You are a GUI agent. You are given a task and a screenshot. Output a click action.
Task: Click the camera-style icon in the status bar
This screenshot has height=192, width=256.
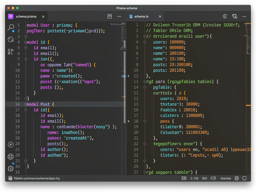[184, 178]
